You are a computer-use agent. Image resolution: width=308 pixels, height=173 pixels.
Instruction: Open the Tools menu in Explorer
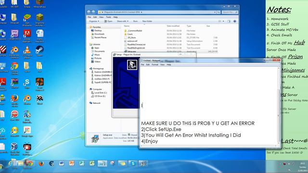coord(108,17)
